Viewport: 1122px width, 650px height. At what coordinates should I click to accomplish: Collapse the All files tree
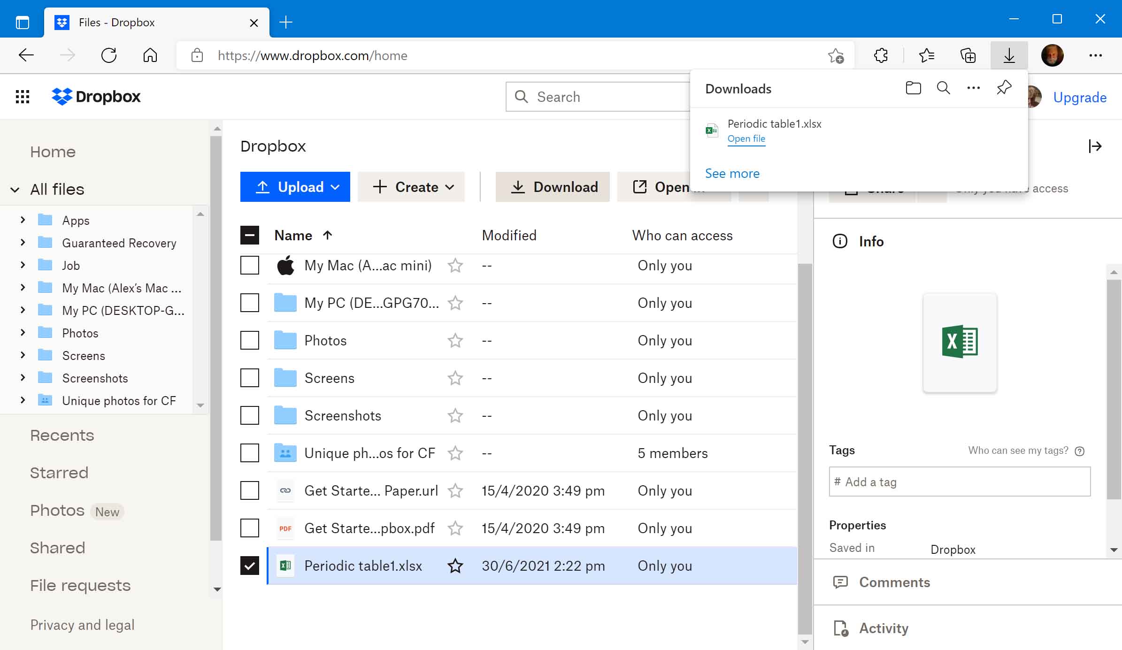click(x=15, y=190)
